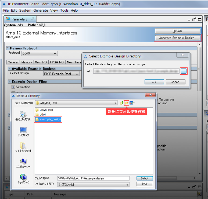208x199 pixels.
Task: Go up one folder level icon
Action: tap(122, 103)
